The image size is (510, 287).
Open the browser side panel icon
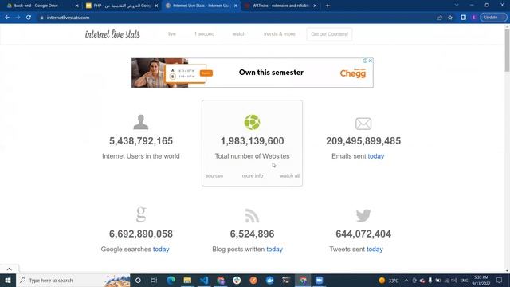pyautogui.click(x=463, y=18)
